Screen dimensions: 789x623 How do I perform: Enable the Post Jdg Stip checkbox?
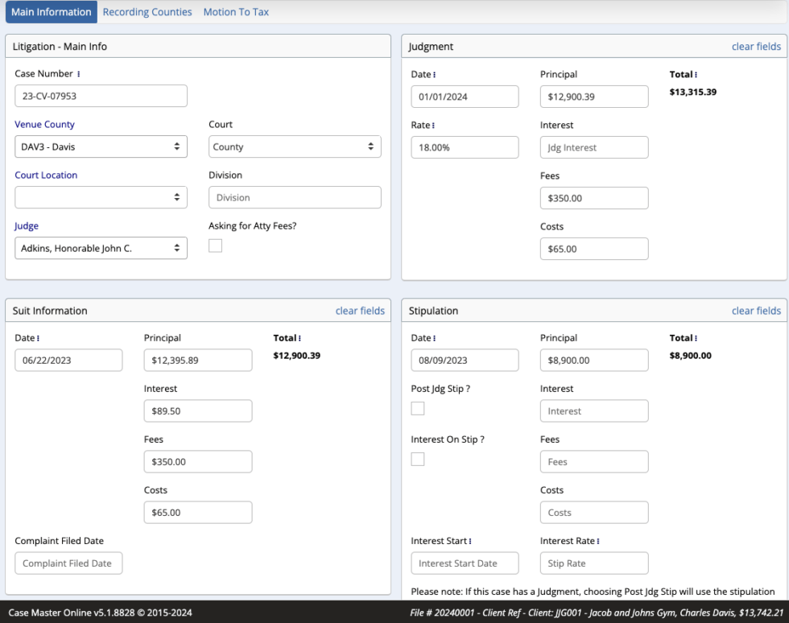click(x=418, y=408)
